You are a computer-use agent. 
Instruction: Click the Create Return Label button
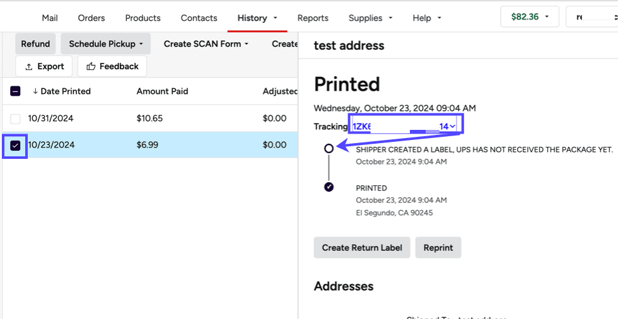click(x=362, y=248)
